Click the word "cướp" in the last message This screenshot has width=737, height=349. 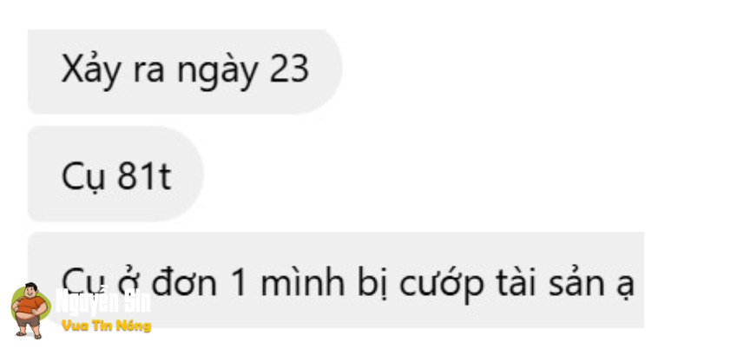point(441,285)
